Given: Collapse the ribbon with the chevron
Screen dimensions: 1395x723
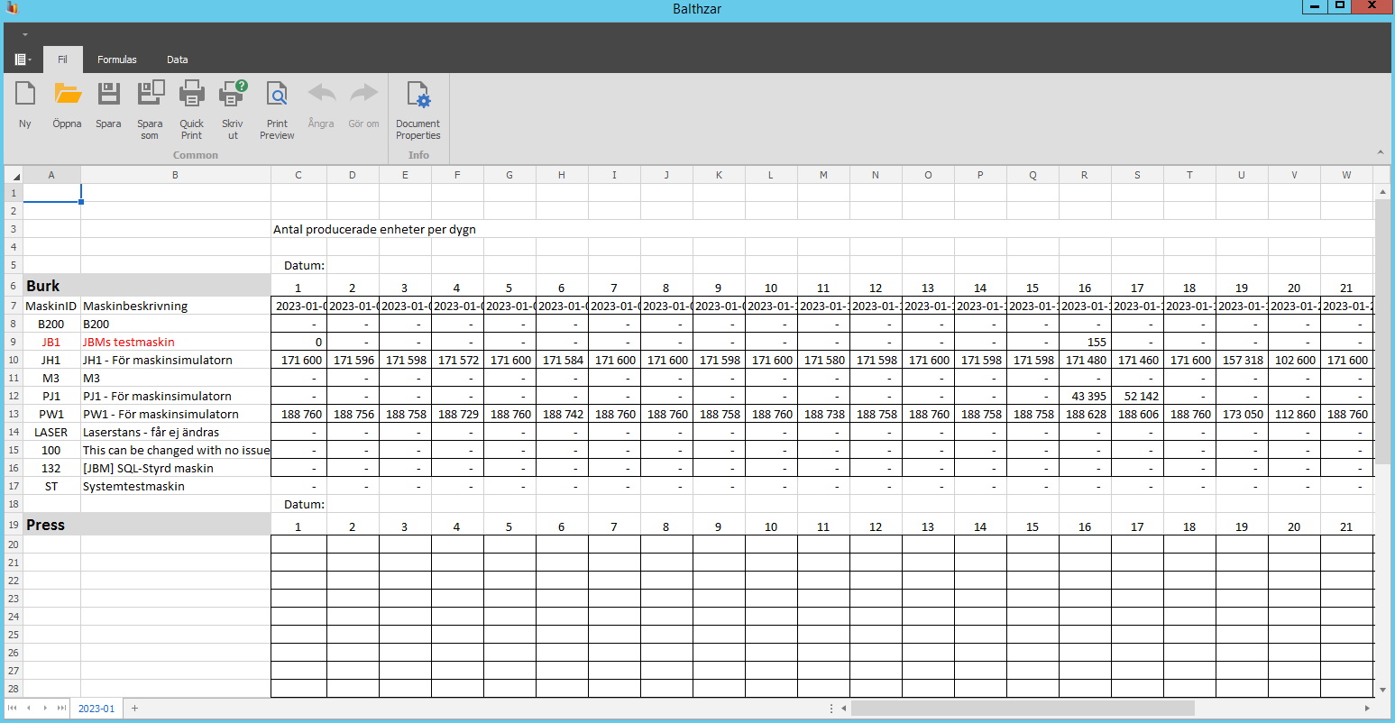Looking at the screenshot, I should (1380, 151).
